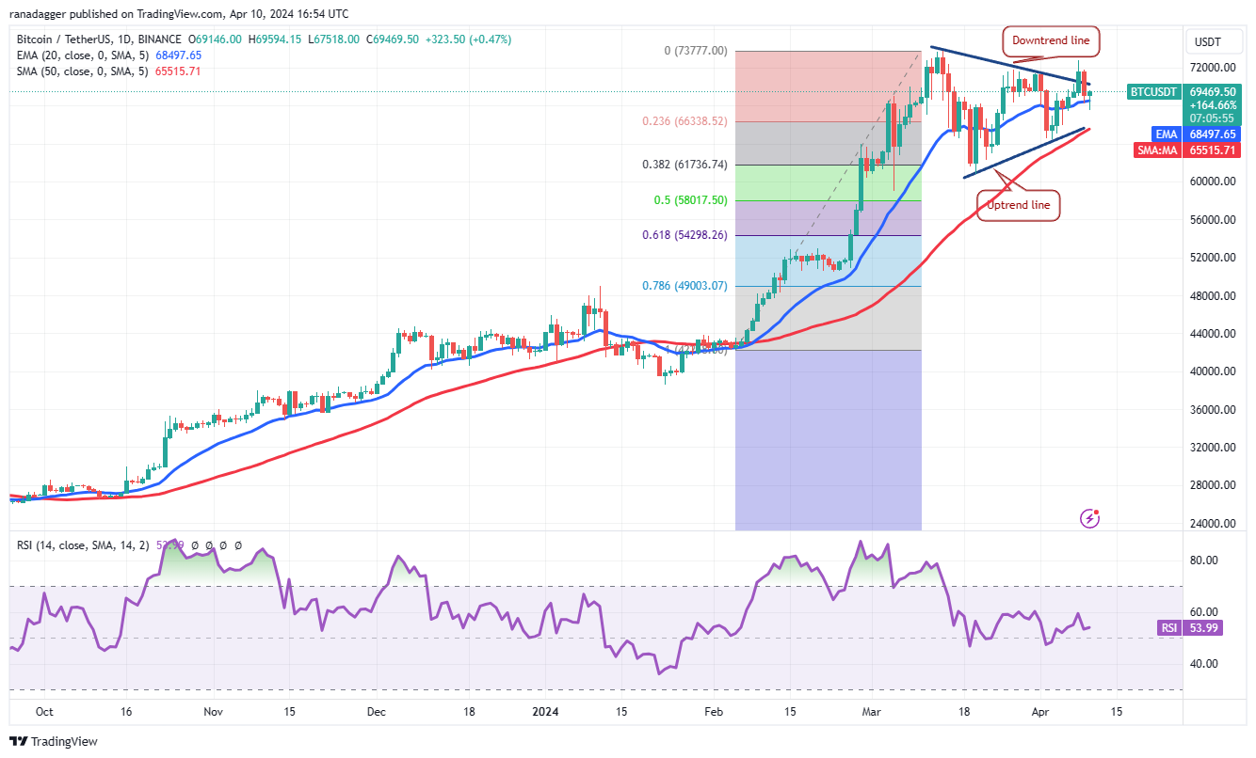The width and height of the screenshot is (1256, 758).
Task: Select the Downtrend line callout
Action: pos(1051,40)
